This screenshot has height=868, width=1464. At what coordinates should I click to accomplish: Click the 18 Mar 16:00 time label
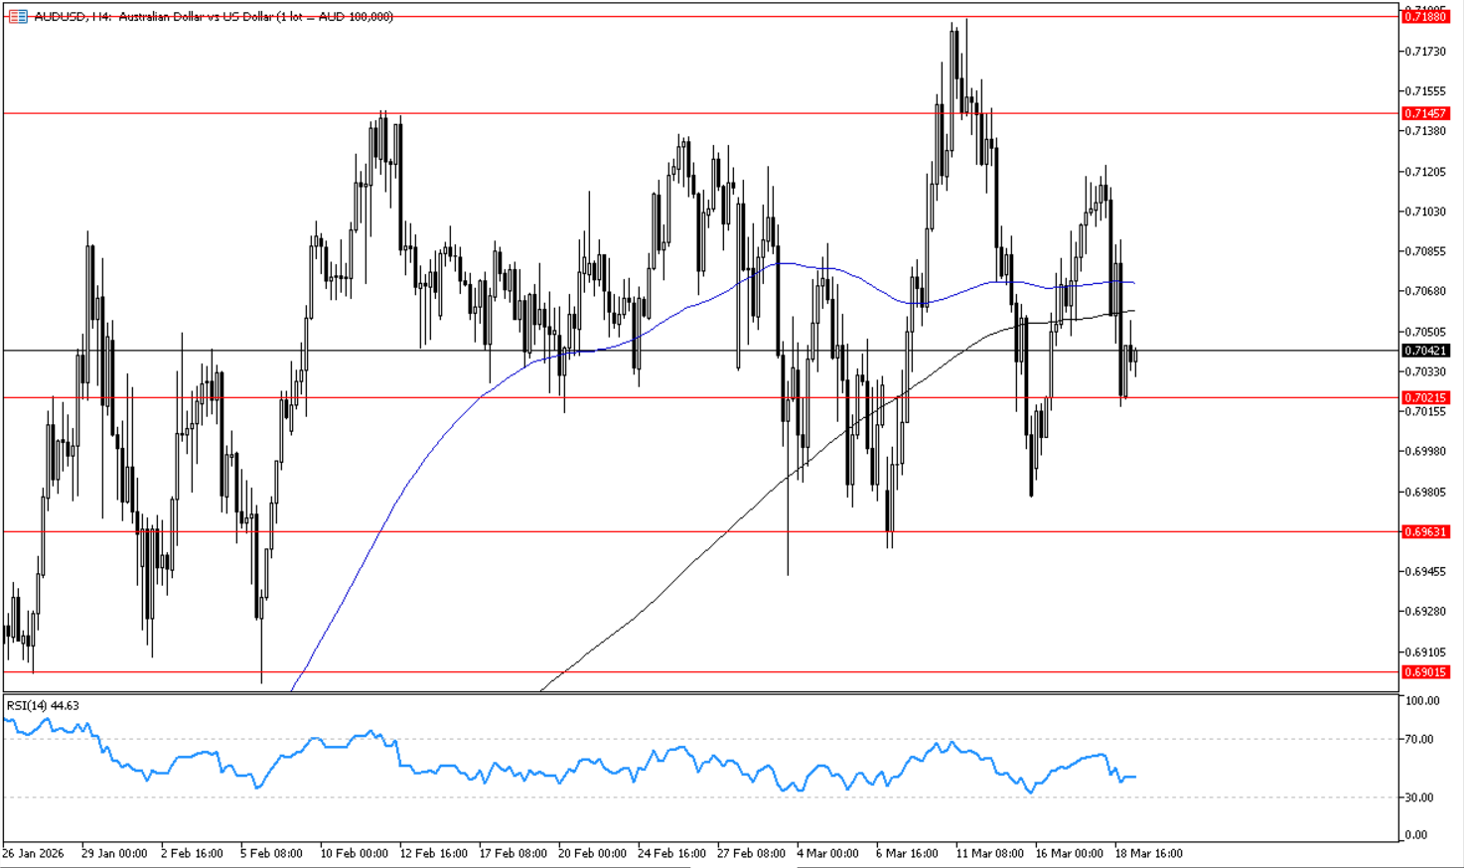tap(1148, 853)
